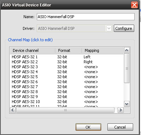Open the Driver dropdown
This screenshot has width=141, height=135.
tap(109, 28)
